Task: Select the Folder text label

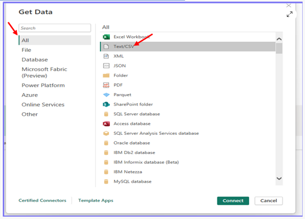Action: tap(121, 75)
